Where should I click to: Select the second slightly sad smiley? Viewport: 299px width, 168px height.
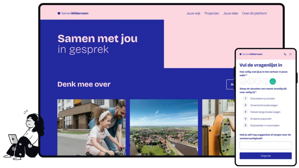[251, 81]
